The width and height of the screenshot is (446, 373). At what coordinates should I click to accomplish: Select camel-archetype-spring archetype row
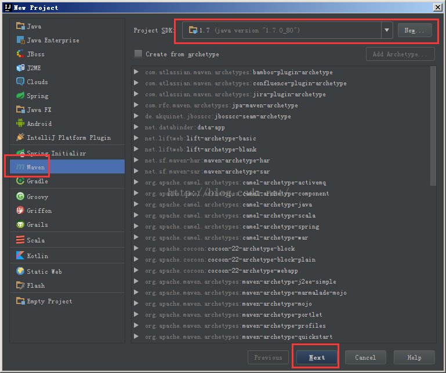pyautogui.click(x=282, y=226)
